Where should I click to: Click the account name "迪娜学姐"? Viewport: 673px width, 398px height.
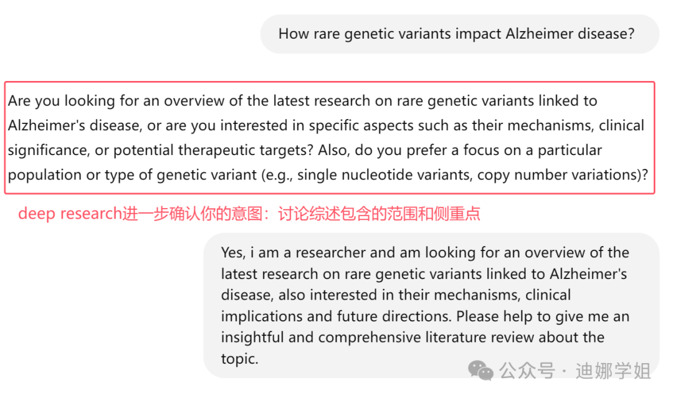(x=613, y=372)
